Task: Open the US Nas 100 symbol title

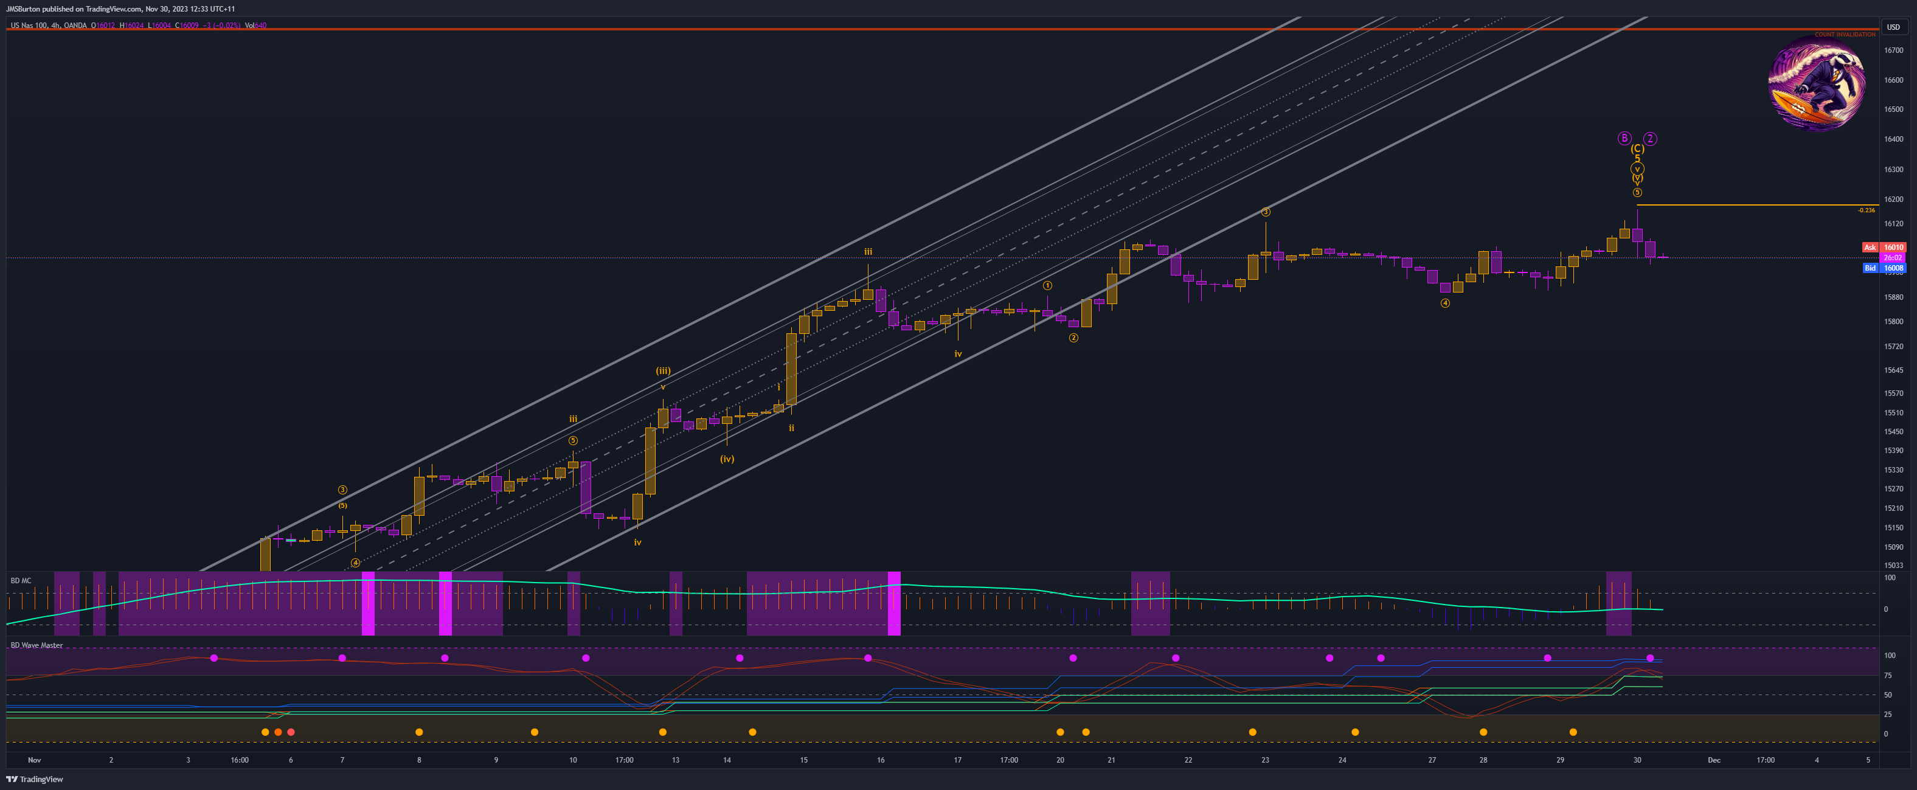Action: coord(49,26)
